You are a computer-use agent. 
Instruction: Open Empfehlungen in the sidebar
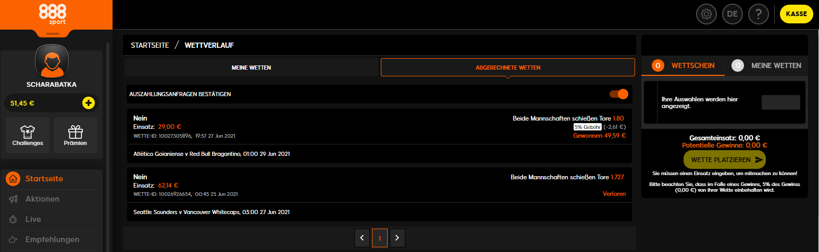coord(52,240)
